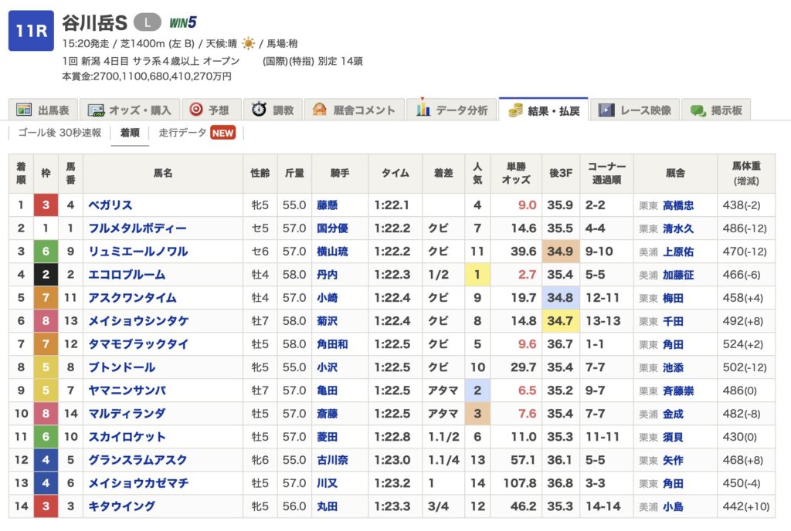Open horse タマモブラックタイ
This screenshot has height=531, width=791.
tap(138, 344)
